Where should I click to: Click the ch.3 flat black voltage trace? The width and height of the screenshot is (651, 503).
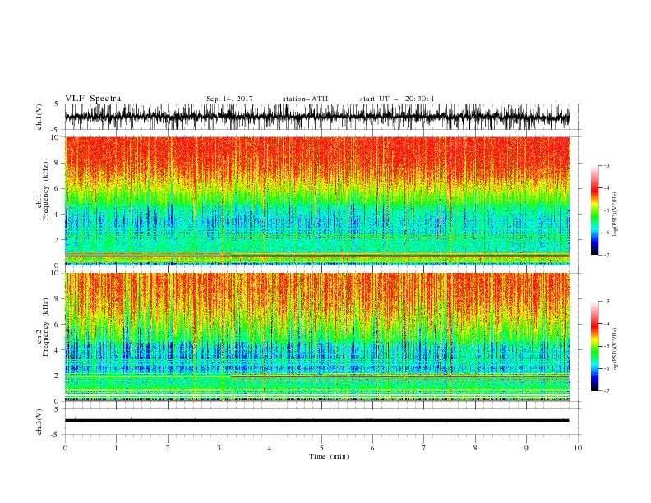(316, 421)
